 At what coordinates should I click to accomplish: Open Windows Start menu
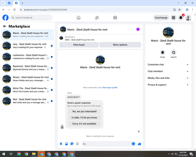click(4, 154)
